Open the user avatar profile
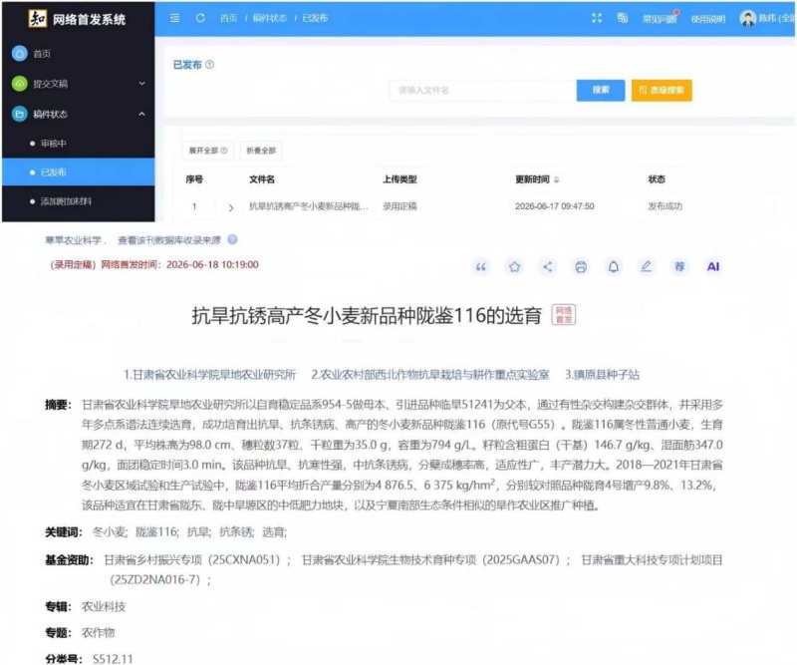 748,19
